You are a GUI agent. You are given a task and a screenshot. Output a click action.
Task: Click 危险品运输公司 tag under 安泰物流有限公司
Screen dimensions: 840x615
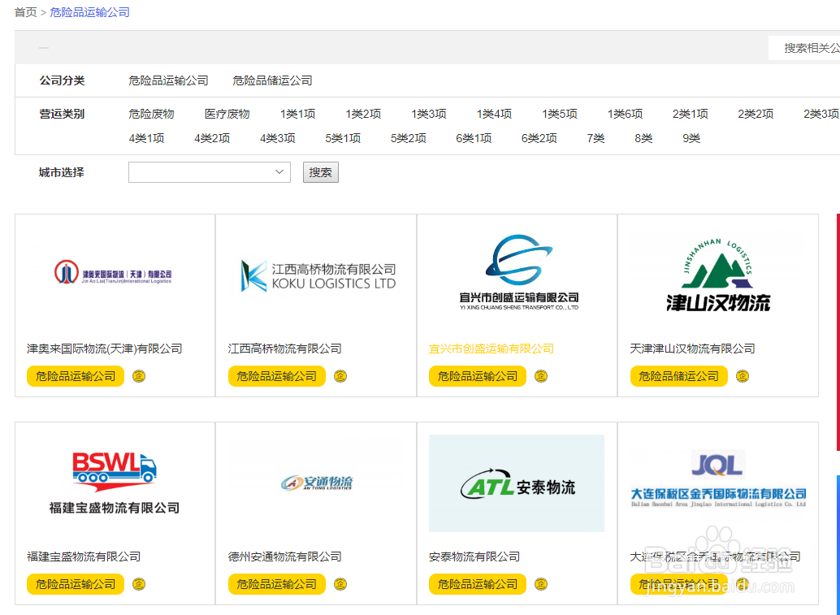point(478,584)
